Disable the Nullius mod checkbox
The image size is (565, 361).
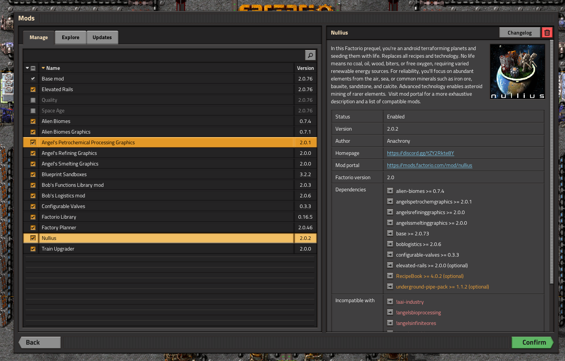(x=33, y=238)
